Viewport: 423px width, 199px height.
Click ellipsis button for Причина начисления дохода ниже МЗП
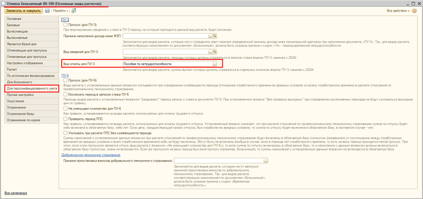(x=210, y=36)
